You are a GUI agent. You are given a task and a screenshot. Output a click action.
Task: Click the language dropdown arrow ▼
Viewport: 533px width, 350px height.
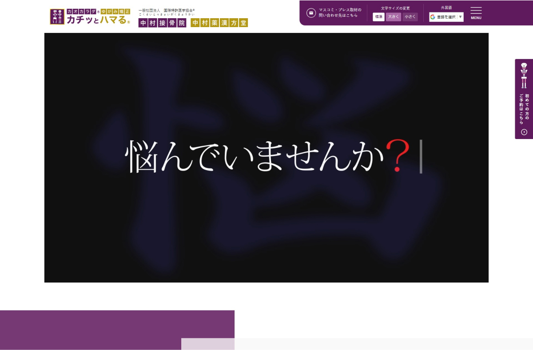(460, 17)
